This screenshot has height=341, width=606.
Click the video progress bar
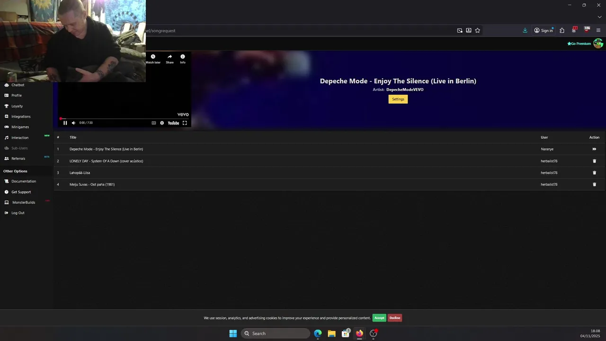pyautogui.click(x=124, y=118)
